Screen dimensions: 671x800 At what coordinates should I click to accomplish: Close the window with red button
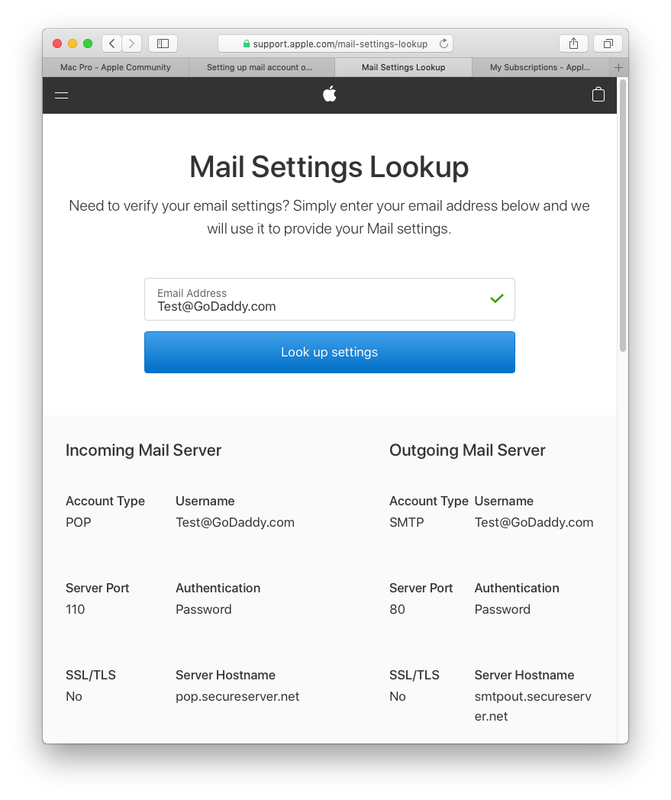point(57,44)
